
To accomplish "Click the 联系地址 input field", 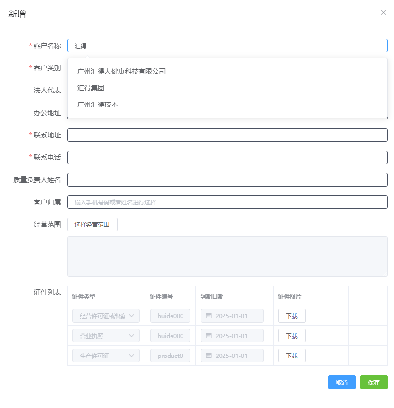I will pyautogui.click(x=227, y=135).
